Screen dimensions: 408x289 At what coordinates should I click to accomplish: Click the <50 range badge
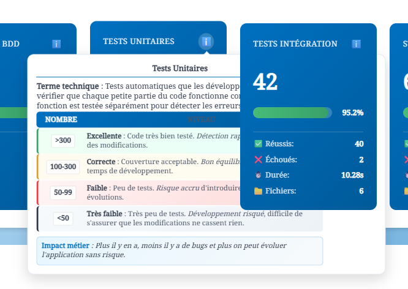pyautogui.click(x=63, y=218)
